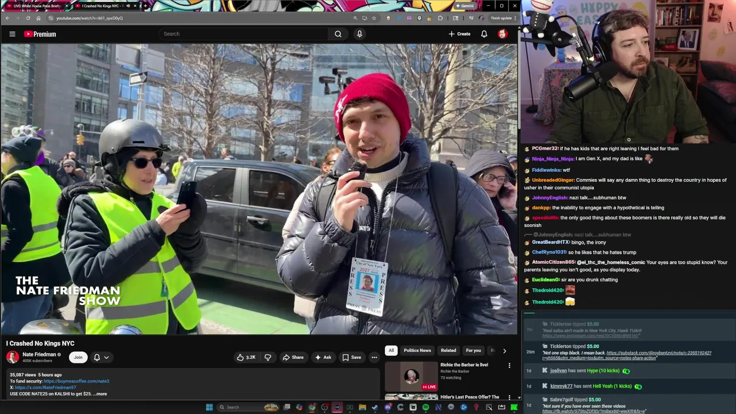
Task: Click chat username AtomicCitizen865
Action: click(553, 262)
